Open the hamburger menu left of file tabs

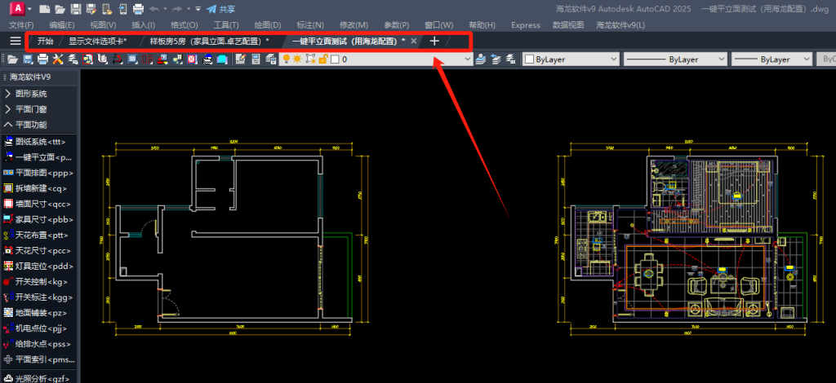tap(15, 41)
